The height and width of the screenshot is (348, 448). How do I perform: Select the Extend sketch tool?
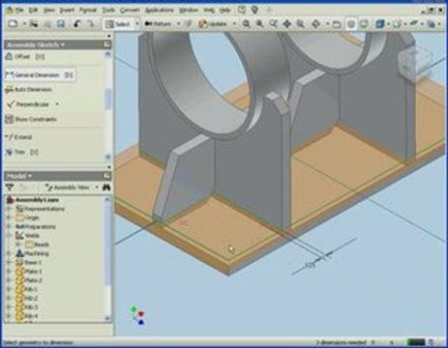pyautogui.click(x=19, y=137)
